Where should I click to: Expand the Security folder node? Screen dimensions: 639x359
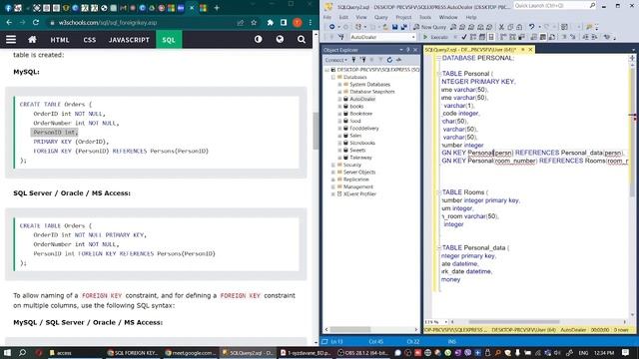[x=333, y=165]
